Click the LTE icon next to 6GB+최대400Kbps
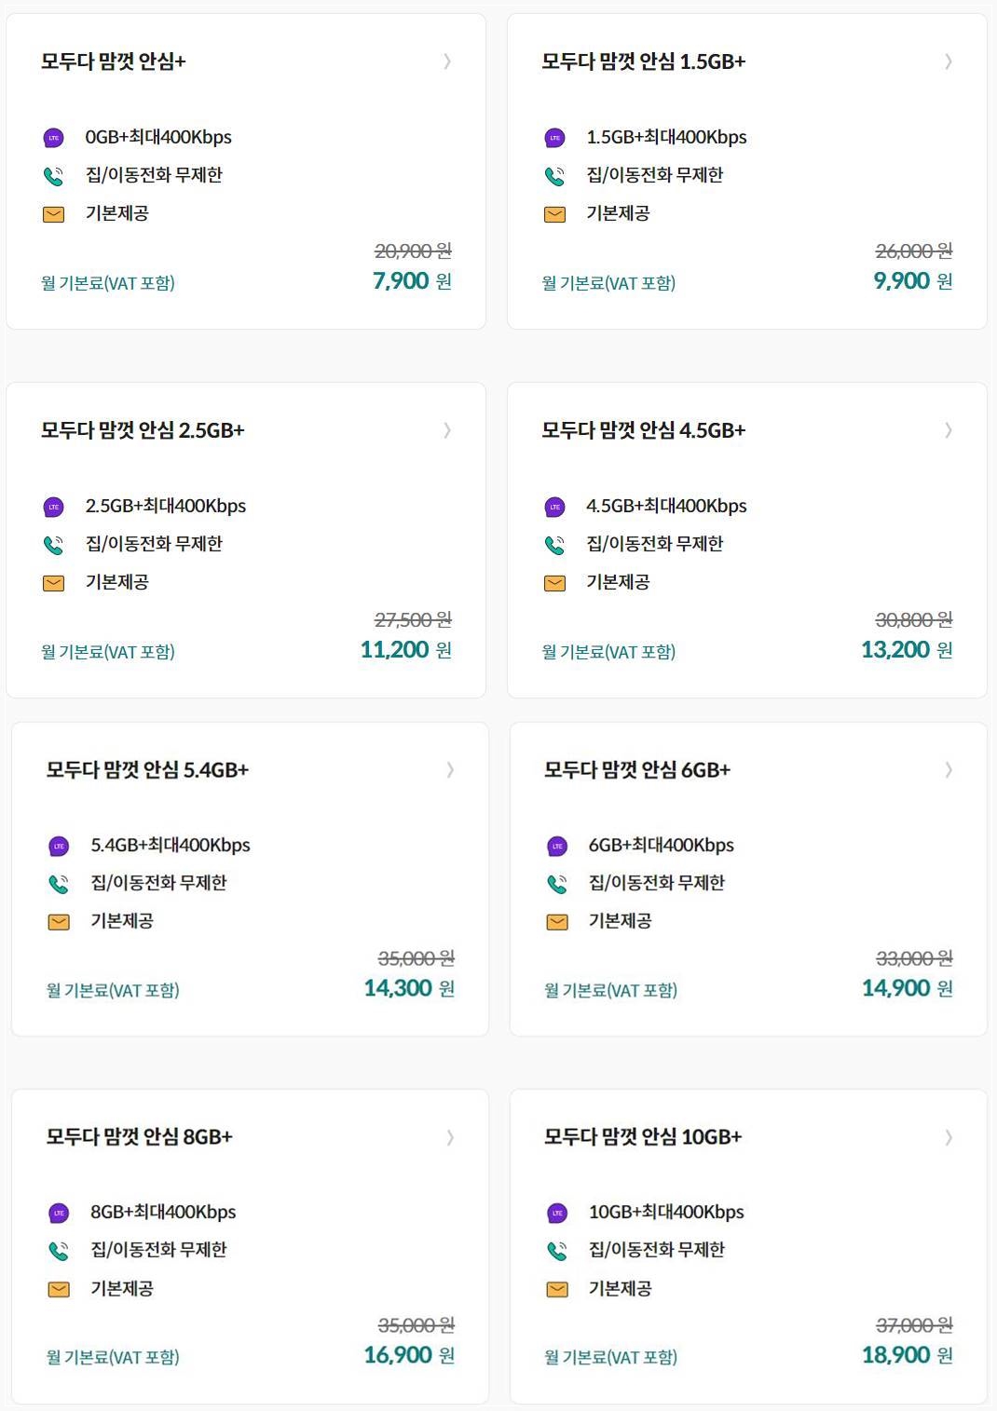The height and width of the screenshot is (1411, 997). pos(557,846)
